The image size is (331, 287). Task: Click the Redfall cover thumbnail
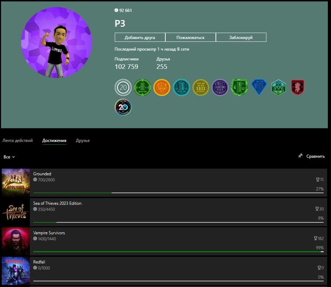(x=16, y=271)
